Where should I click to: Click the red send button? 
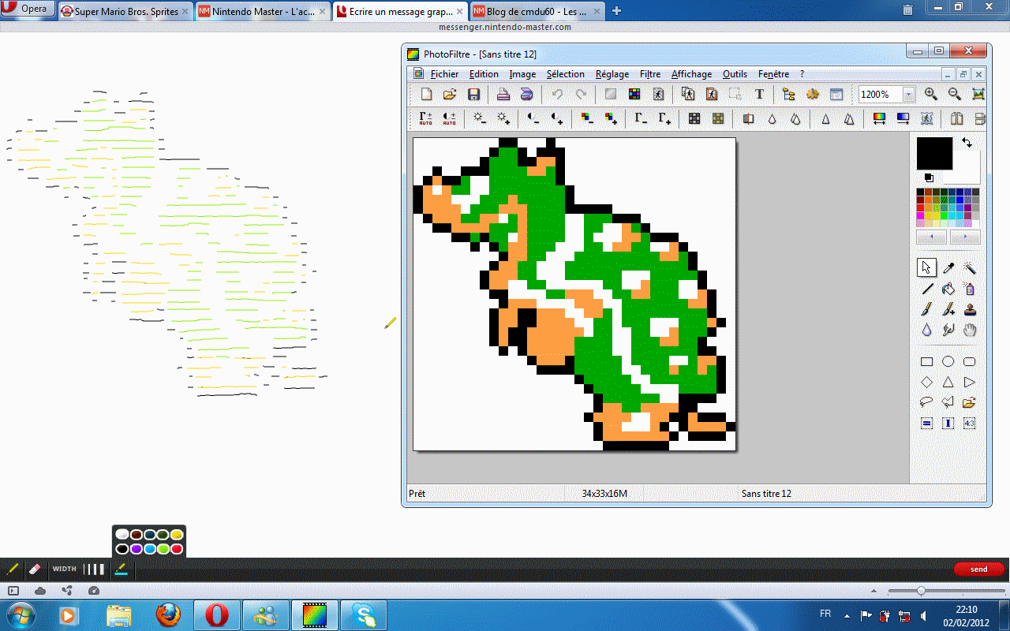pos(978,569)
